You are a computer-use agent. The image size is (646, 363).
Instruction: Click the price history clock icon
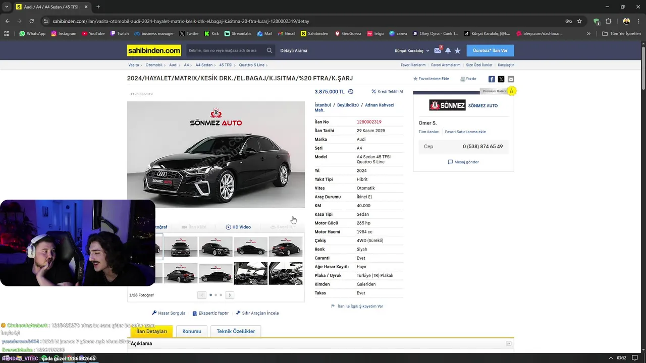tap(351, 92)
